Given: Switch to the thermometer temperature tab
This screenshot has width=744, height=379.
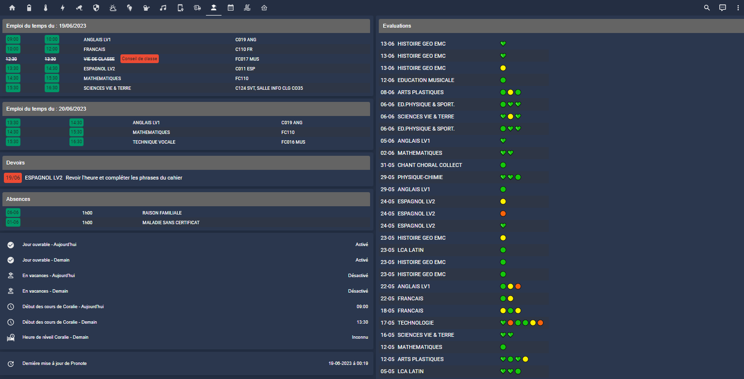Looking at the screenshot, I should (x=45, y=8).
